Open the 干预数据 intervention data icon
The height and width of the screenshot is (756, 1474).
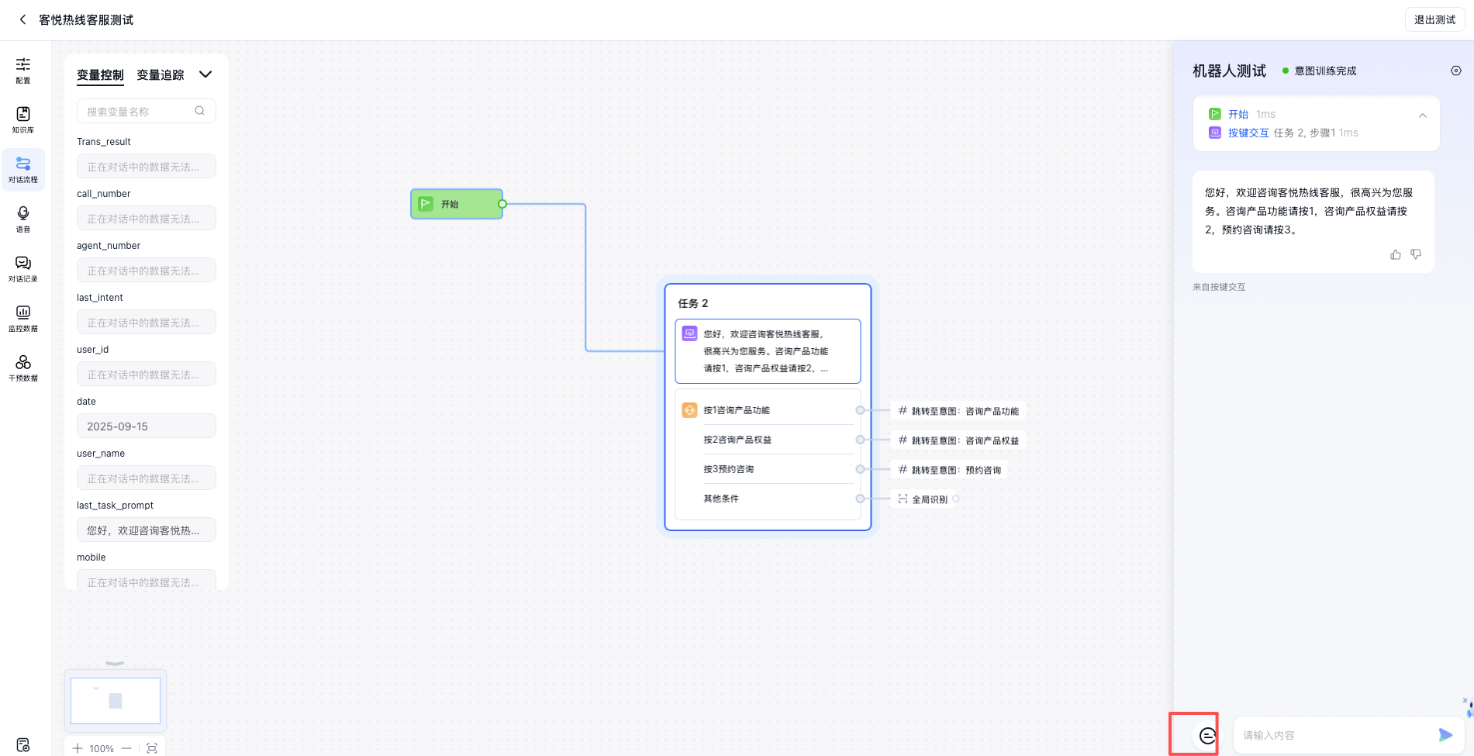pyautogui.click(x=23, y=368)
